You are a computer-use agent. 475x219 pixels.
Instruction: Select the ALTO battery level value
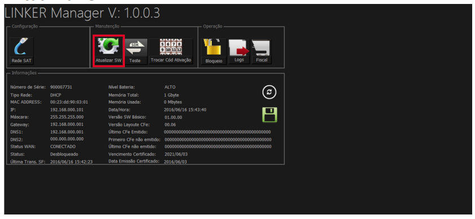click(169, 87)
